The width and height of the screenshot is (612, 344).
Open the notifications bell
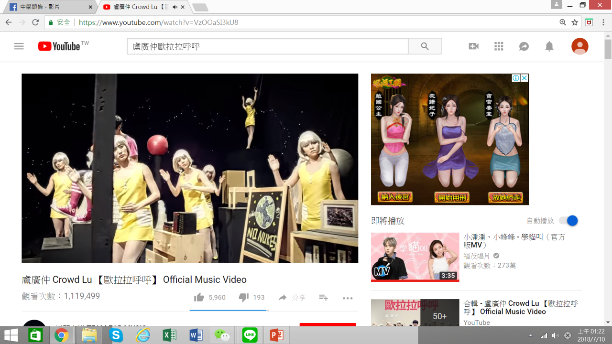(549, 46)
